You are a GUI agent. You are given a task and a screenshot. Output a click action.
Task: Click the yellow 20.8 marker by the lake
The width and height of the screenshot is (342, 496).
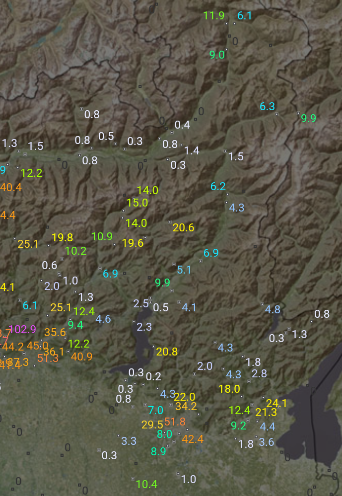pos(167,352)
